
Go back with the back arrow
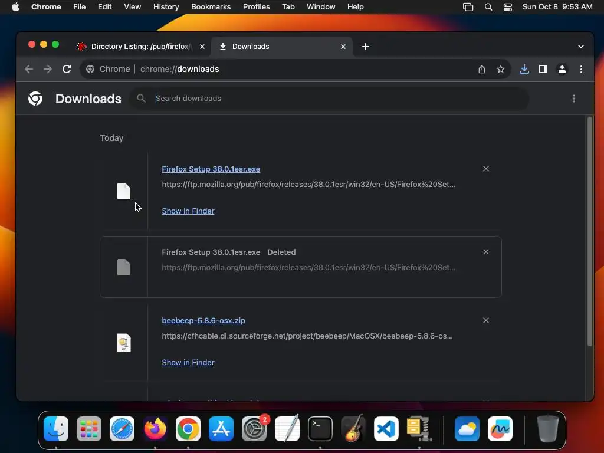pos(29,69)
